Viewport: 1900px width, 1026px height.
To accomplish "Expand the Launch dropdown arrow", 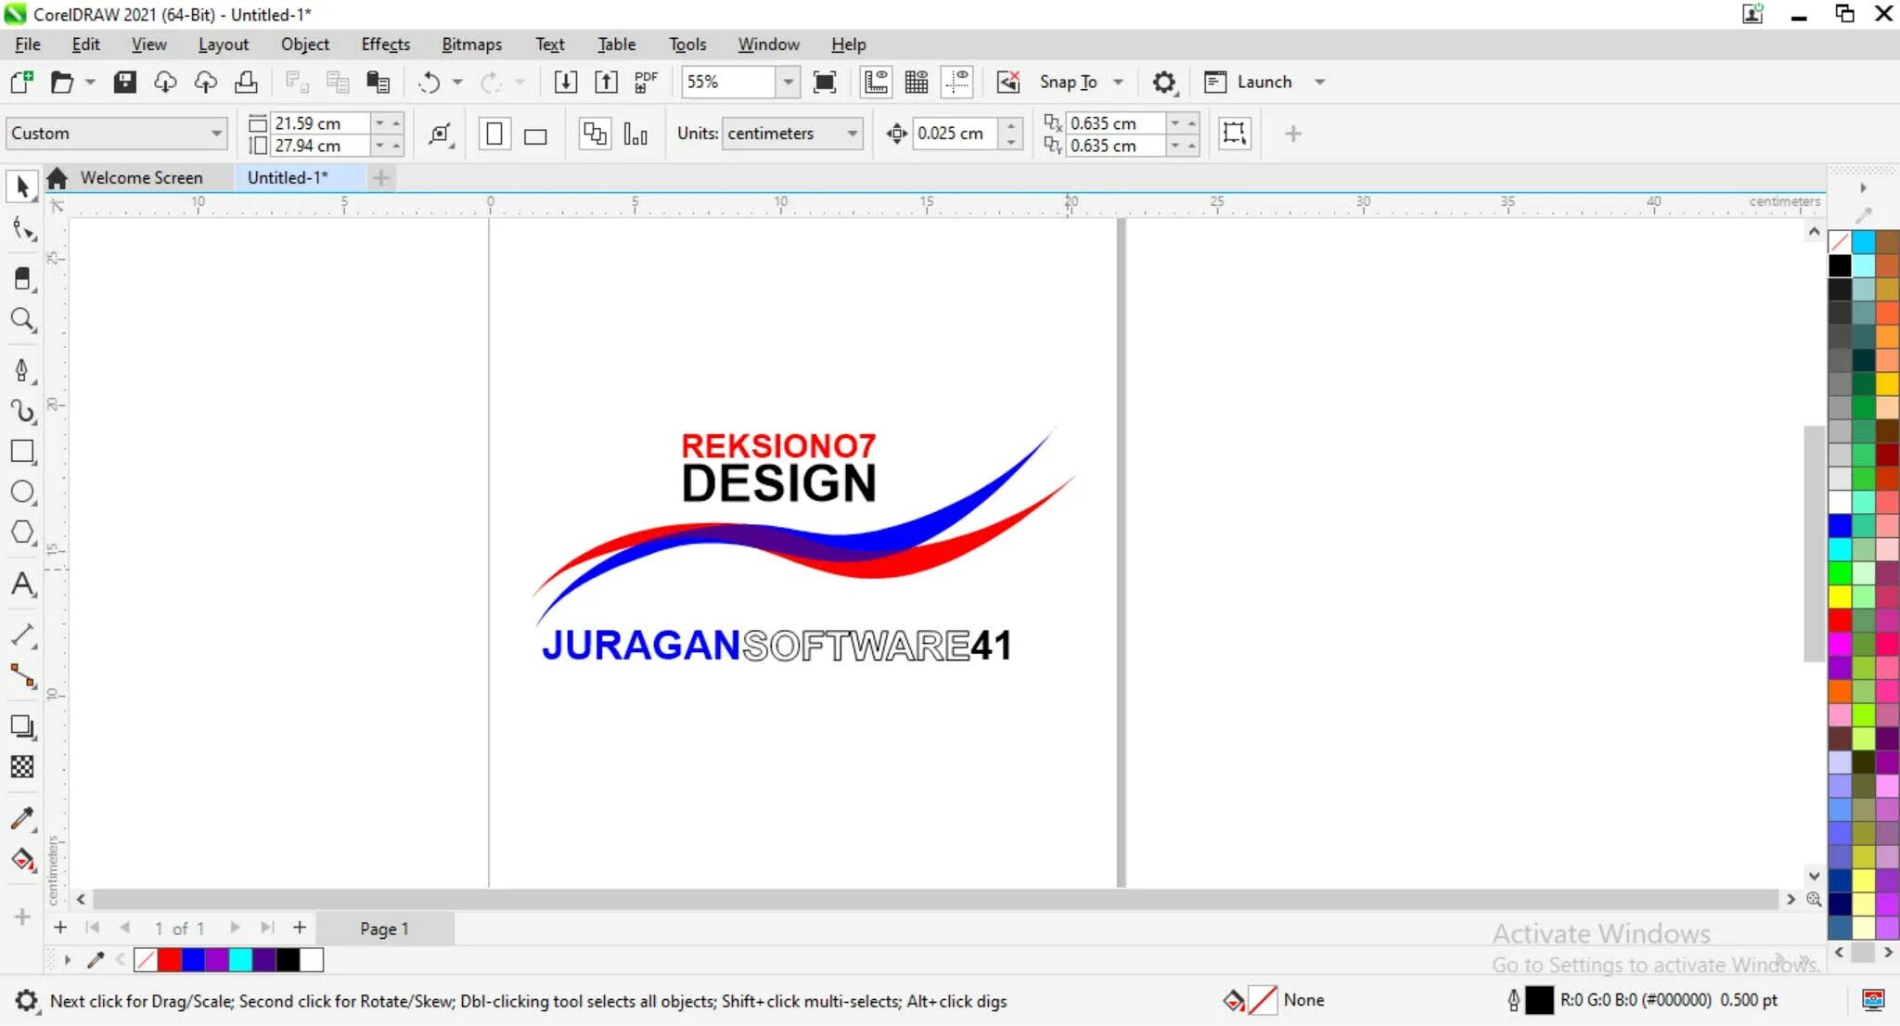I will 1319,82.
